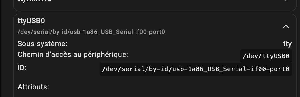Select the /dev/ttyUSB0 device path code box
The width and height of the screenshot is (300, 97).
[x=266, y=56]
